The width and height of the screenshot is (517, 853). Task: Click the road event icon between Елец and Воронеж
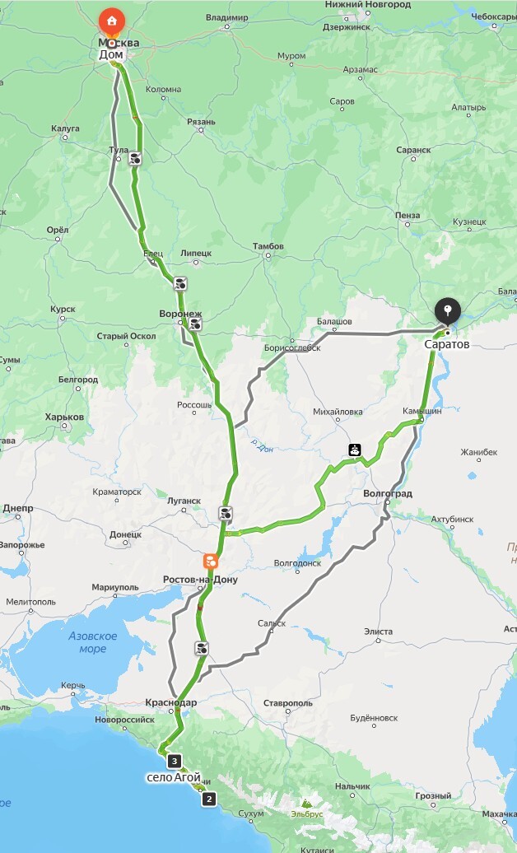tap(180, 283)
